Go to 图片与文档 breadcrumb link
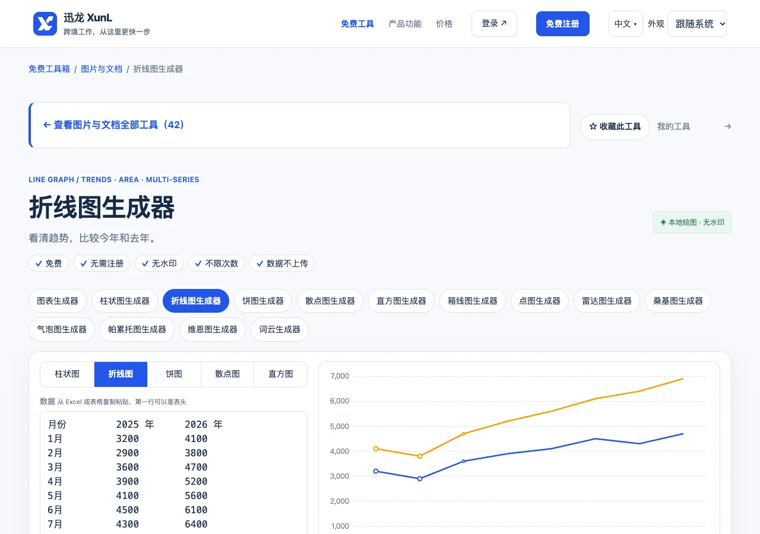 click(102, 69)
